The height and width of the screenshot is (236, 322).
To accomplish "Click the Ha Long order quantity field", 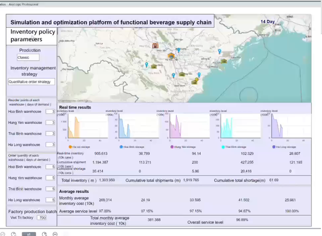I will click(x=50, y=200).
